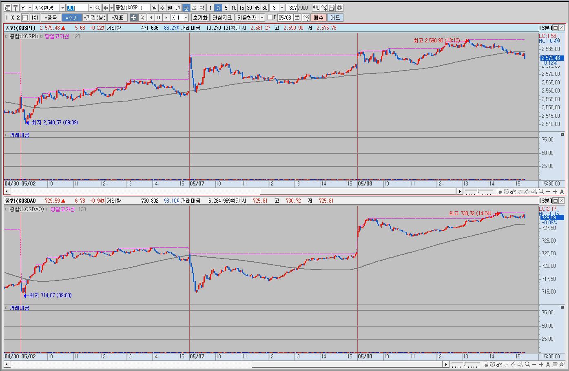Viewport: 569px width, 371px height.
Task: Click the 매수 buy button
Action: pos(318,18)
